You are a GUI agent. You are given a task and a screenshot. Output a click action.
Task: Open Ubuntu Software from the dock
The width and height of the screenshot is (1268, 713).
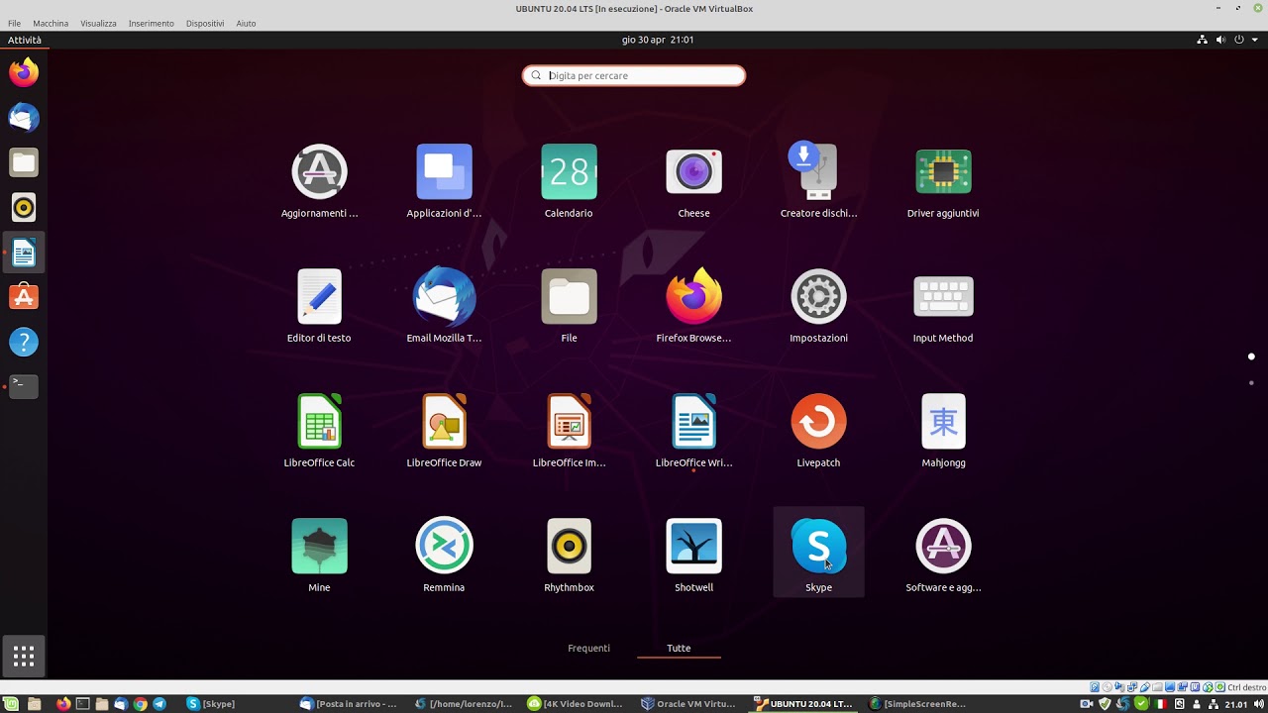click(x=24, y=297)
